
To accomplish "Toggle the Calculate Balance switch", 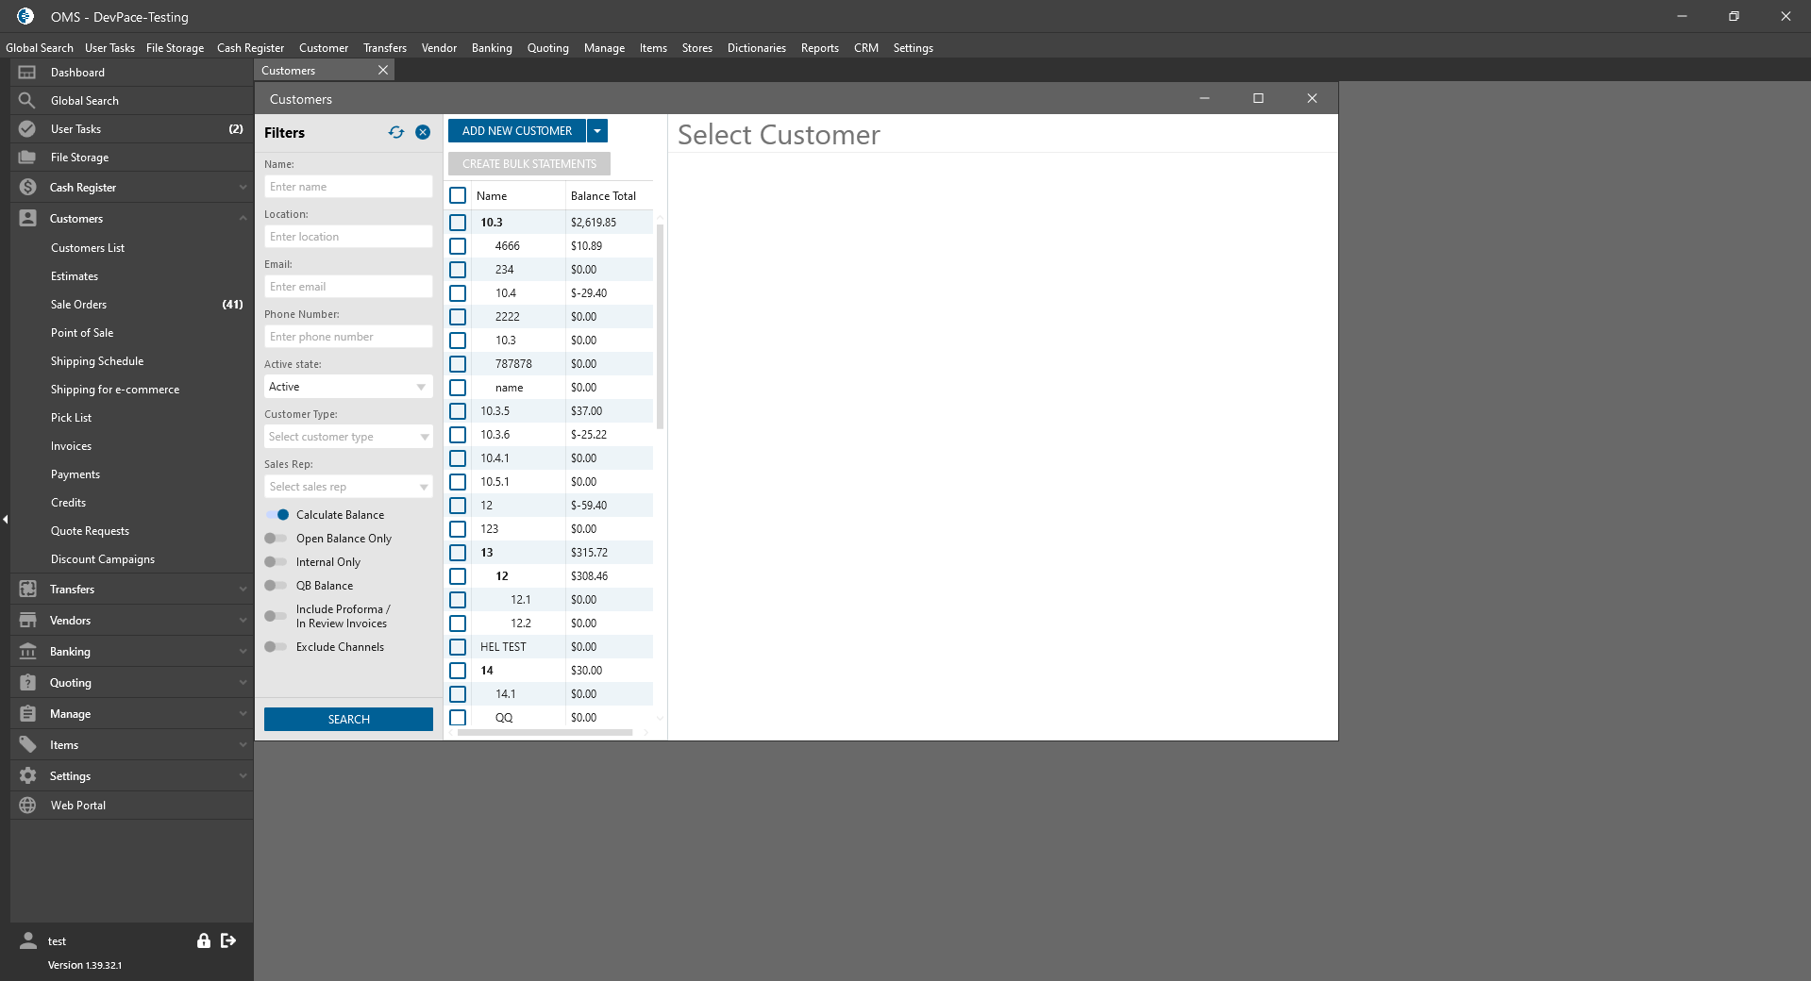I will click(x=277, y=515).
